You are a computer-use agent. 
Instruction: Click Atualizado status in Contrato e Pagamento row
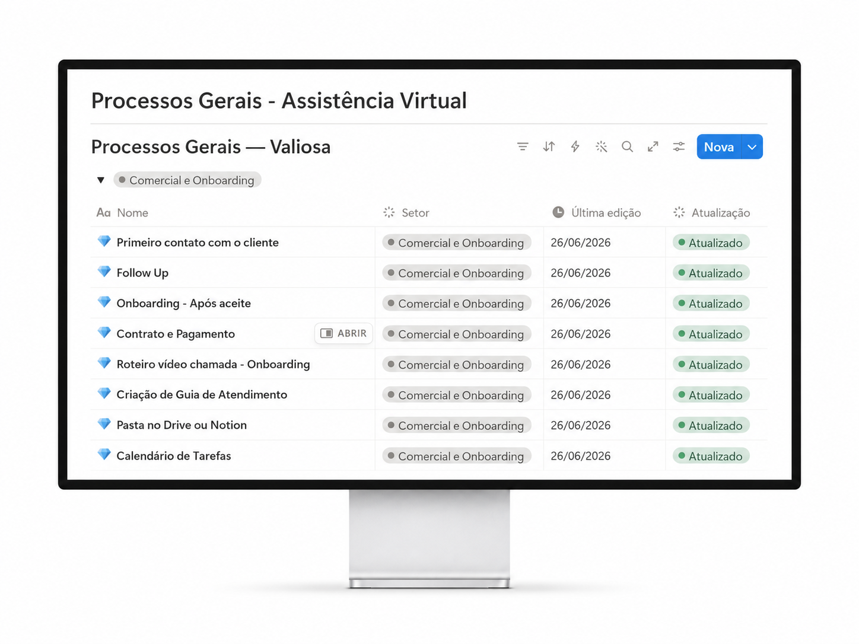(711, 334)
